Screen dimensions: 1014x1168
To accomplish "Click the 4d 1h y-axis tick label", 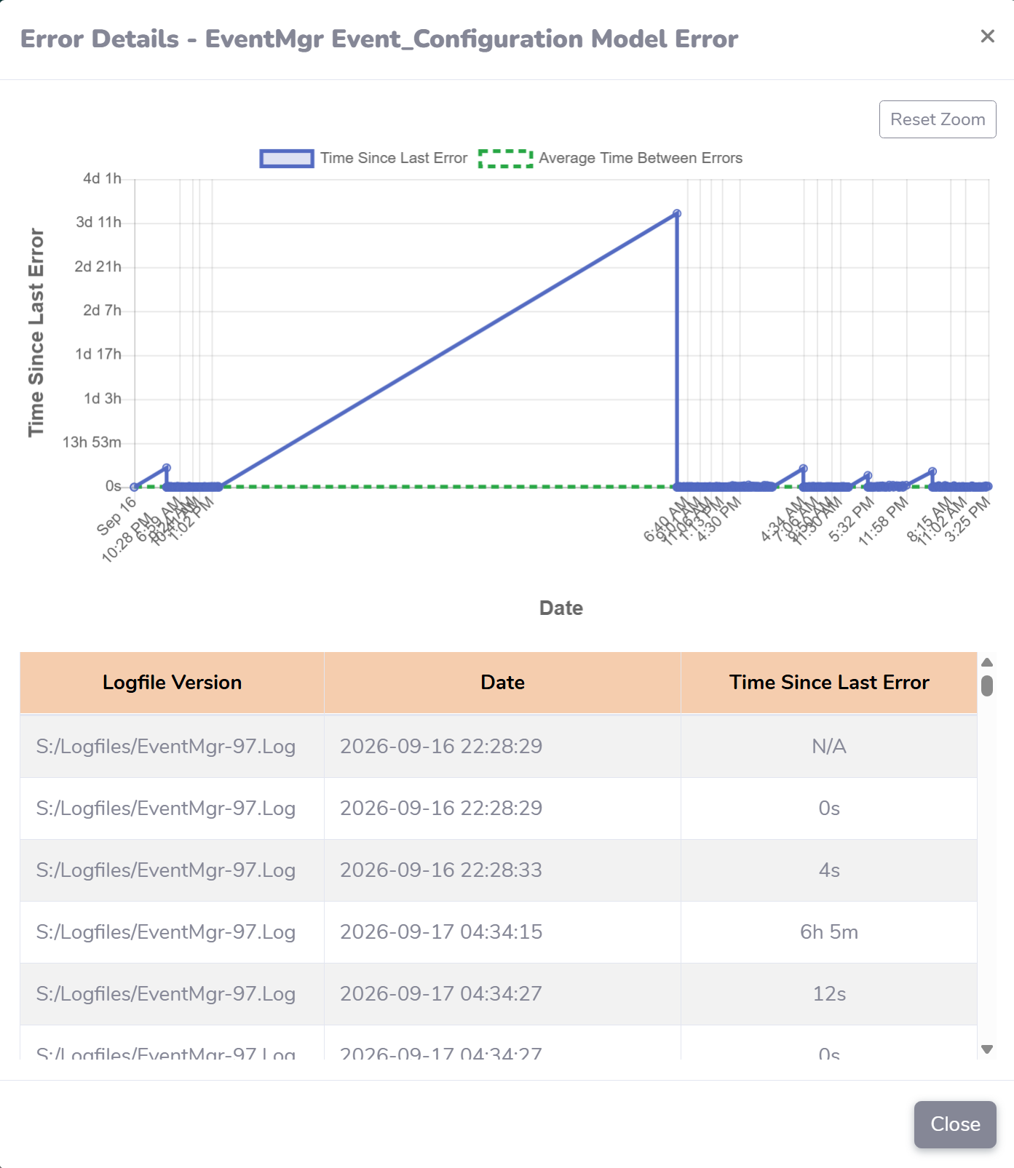I will [103, 178].
